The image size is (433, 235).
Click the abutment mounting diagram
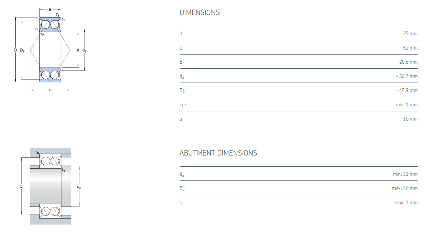[x=50, y=186]
